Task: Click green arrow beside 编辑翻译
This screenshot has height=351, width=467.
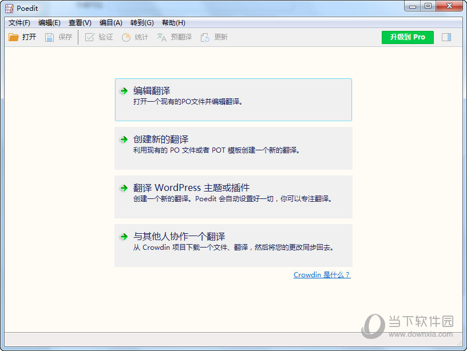Action: pos(124,91)
